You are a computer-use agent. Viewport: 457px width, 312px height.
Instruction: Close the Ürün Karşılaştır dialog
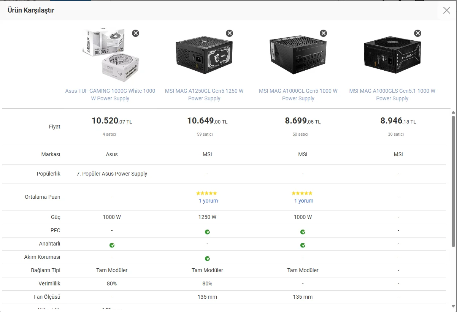pos(447,10)
